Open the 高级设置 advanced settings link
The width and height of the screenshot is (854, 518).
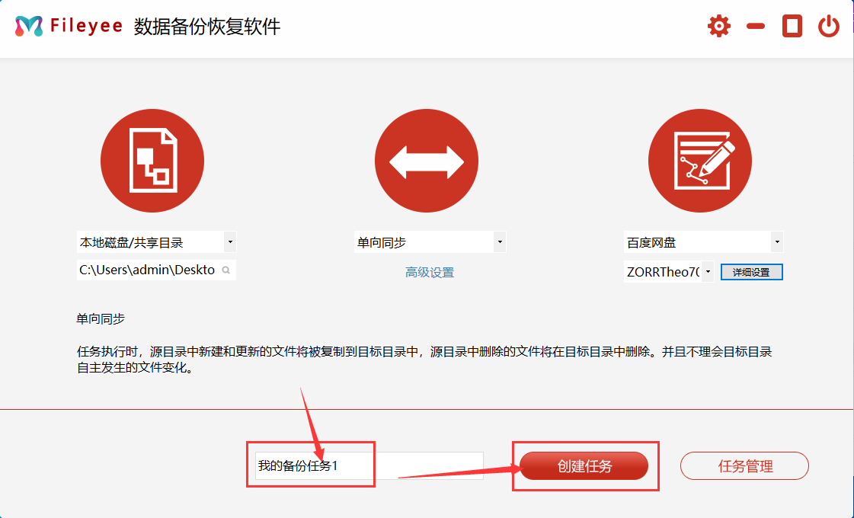pos(430,272)
